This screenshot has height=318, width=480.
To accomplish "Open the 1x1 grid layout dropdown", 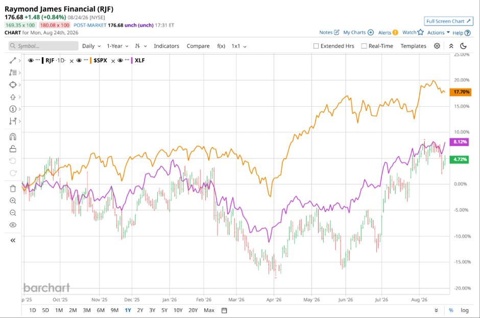I will point(239,46).
